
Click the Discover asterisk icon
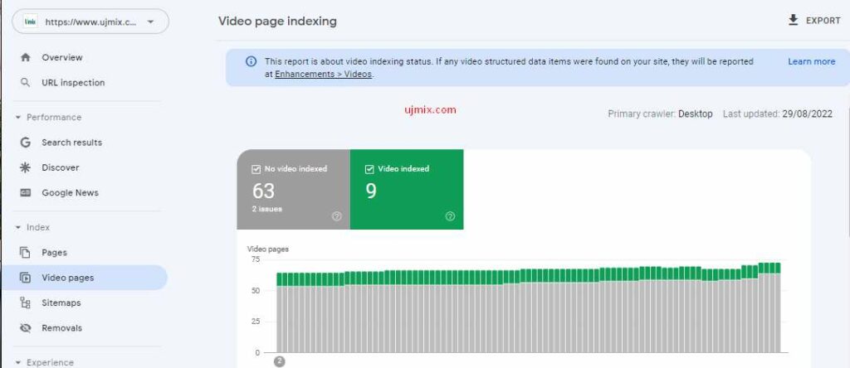[25, 167]
